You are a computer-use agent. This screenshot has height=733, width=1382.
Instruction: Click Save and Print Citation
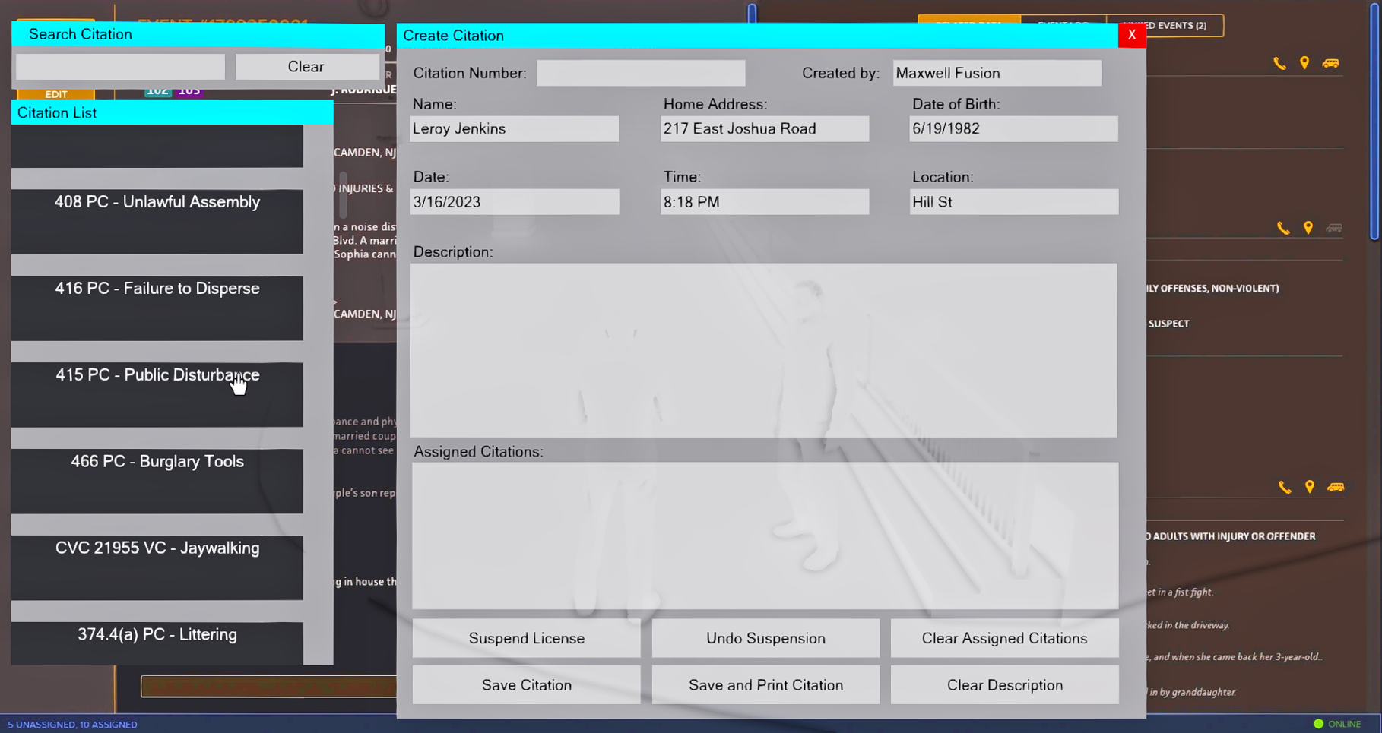click(x=765, y=685)
